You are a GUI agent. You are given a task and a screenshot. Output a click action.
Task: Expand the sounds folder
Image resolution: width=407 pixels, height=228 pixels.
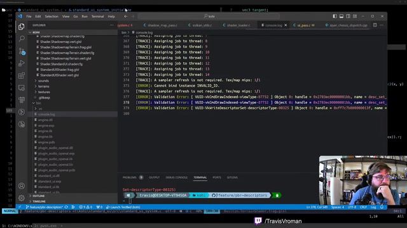[x=43, y=80]
